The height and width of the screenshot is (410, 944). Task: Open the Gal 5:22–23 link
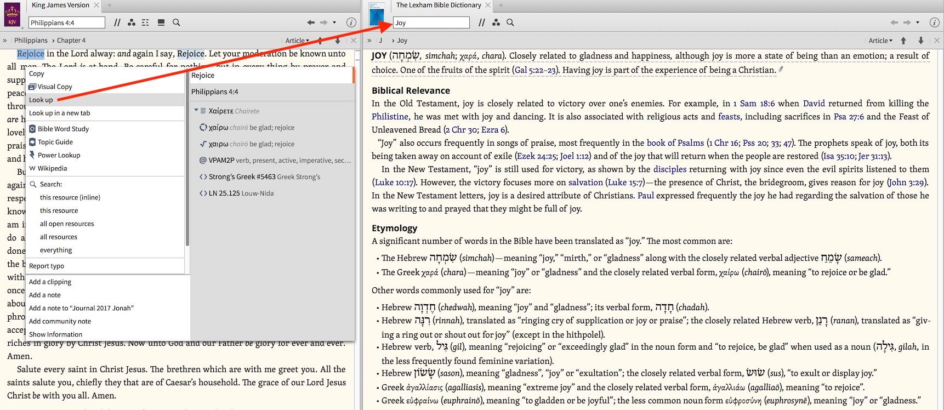click(x=534, y=70)
